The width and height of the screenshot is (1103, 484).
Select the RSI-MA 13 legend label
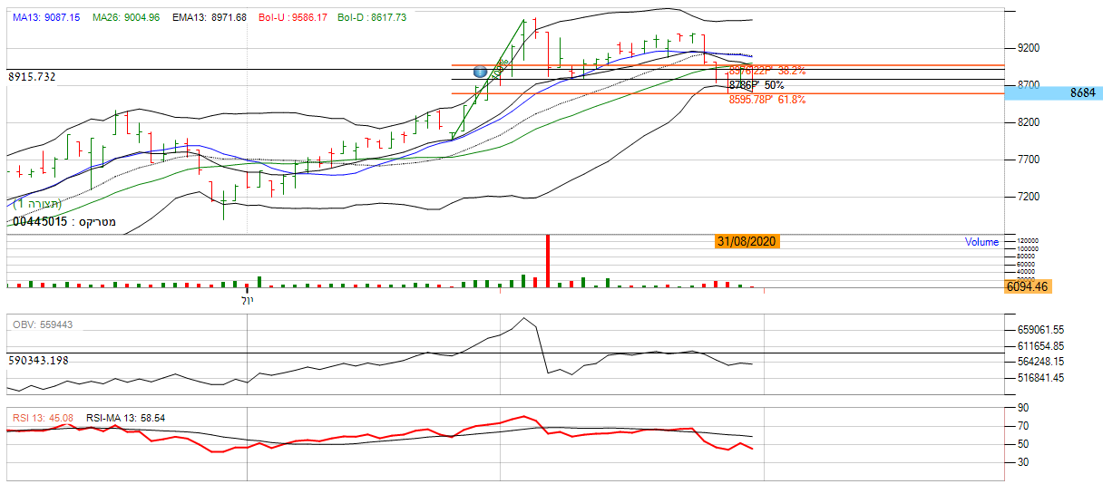[x=125, y=418]
